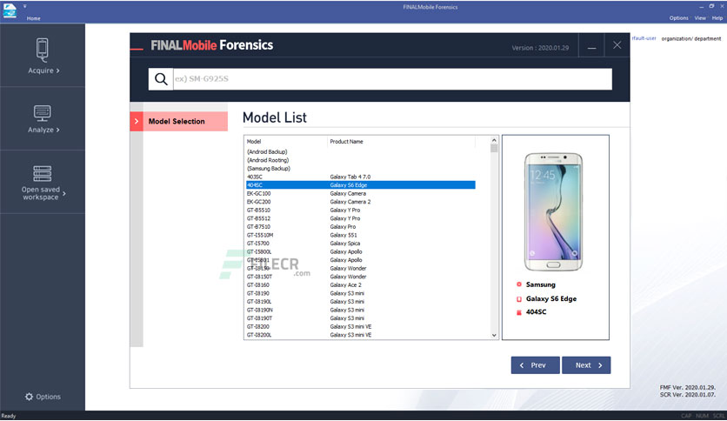Select model GT-I8200L row
This screenshot has width=727, height=421.
[361, 335]
